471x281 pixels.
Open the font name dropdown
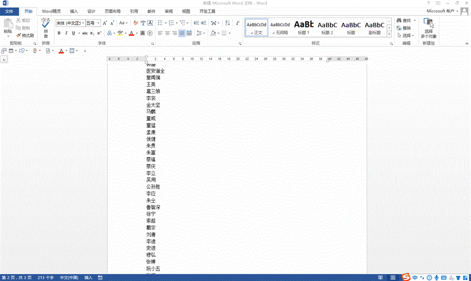[83, 23]
